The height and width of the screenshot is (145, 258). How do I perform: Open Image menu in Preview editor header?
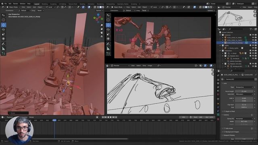pyautogui.click(x=150, y=66)
